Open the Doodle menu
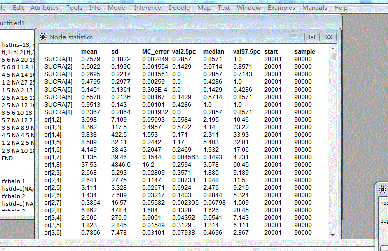This screenshot has height=251, width=388. coord(179,8)
